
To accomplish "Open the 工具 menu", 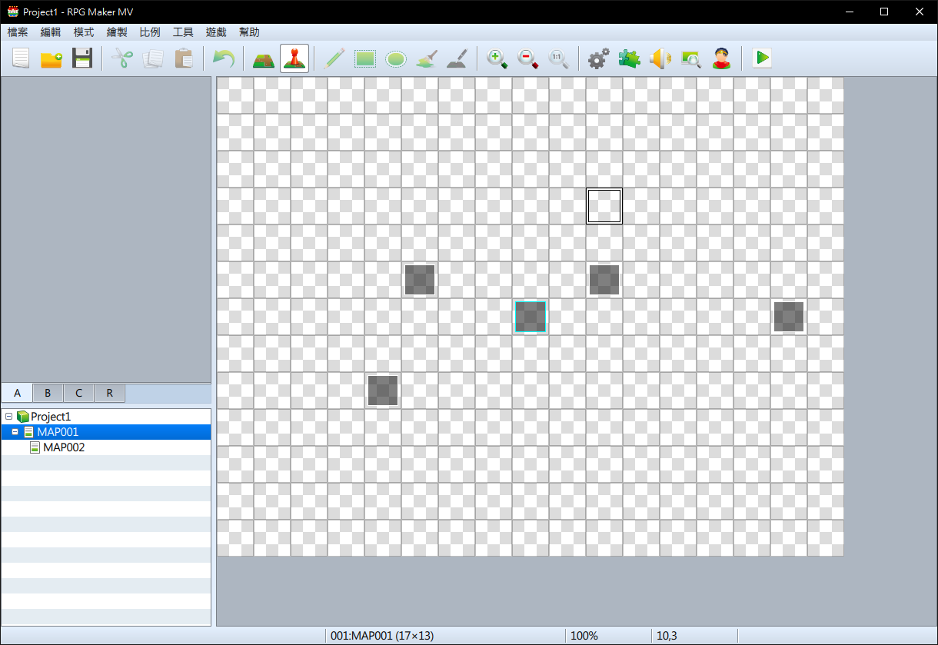I will coord(183,32).
